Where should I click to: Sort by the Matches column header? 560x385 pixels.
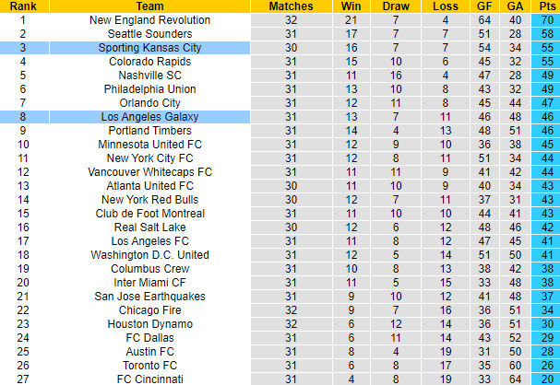[x=291, y=6]
